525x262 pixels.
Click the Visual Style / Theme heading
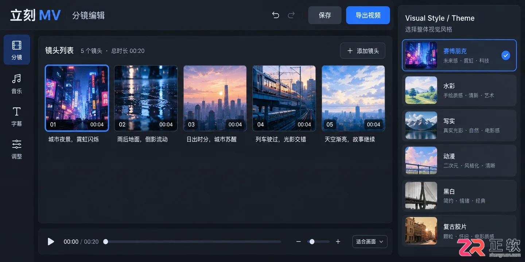440,18
